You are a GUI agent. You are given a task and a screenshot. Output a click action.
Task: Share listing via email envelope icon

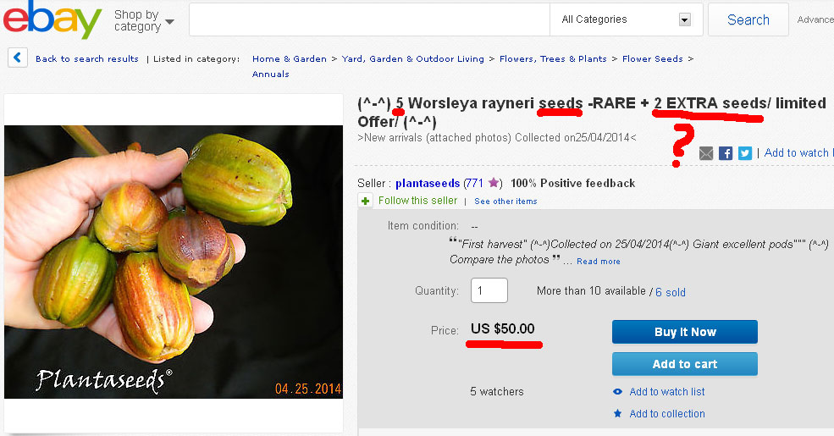706,154
